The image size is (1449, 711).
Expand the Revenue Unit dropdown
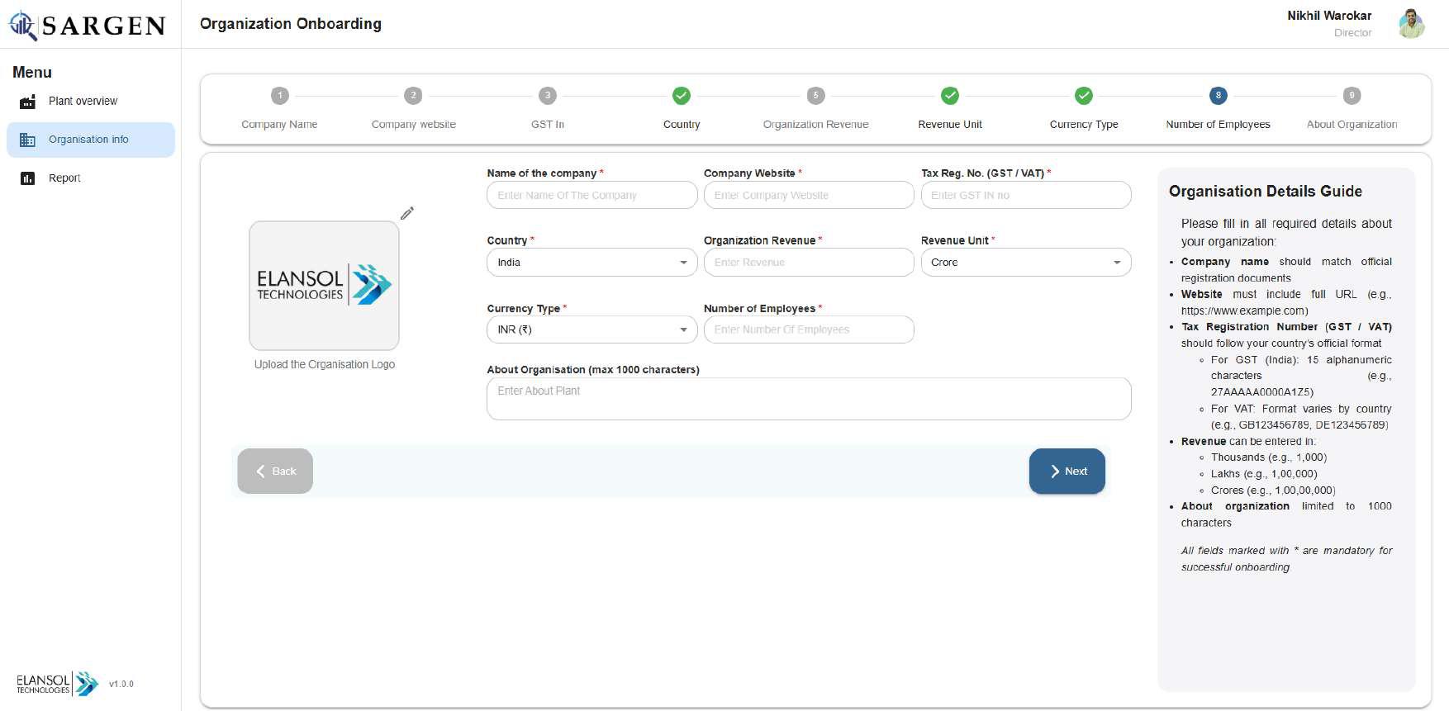(x=1025, y=263)
